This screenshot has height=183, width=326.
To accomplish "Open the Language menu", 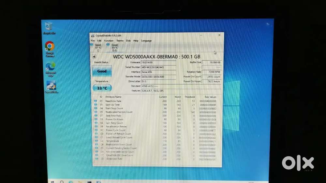I will (146, 41).
